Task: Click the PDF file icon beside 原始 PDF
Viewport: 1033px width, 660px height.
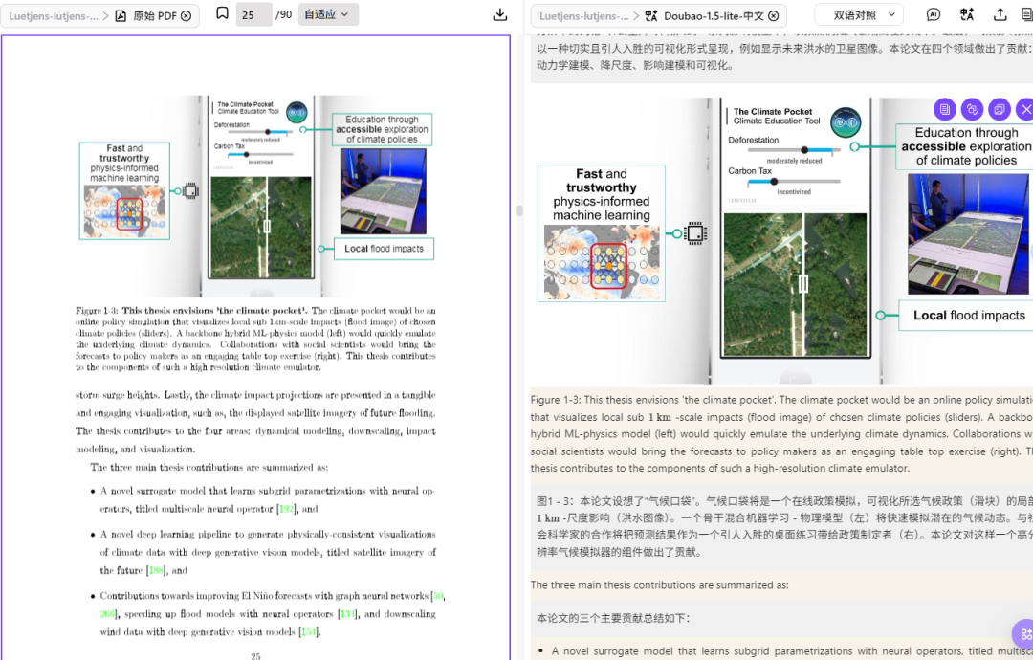Action: (119, 14)
